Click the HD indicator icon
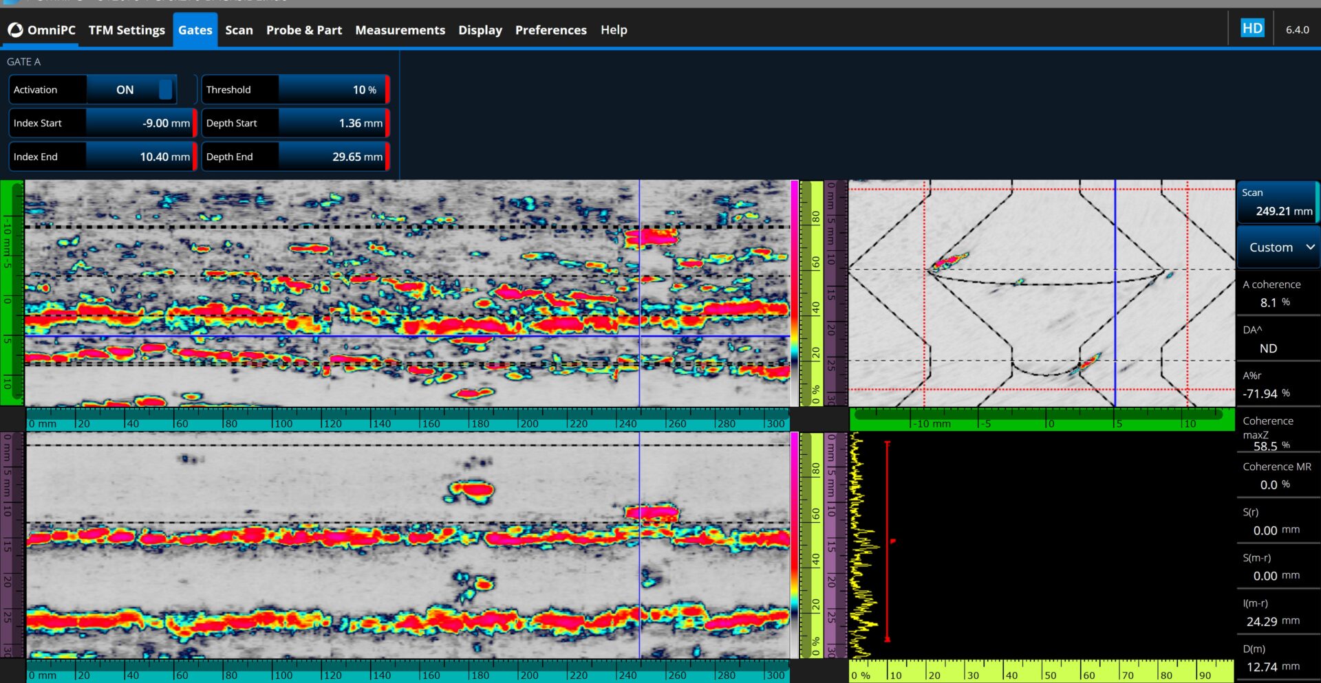Viewport: 1321px width, 683px height. coord(1252,28)
